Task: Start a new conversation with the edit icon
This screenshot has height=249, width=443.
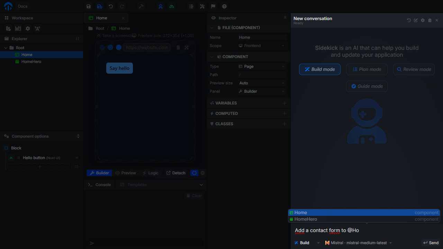Action: [416, 20]
